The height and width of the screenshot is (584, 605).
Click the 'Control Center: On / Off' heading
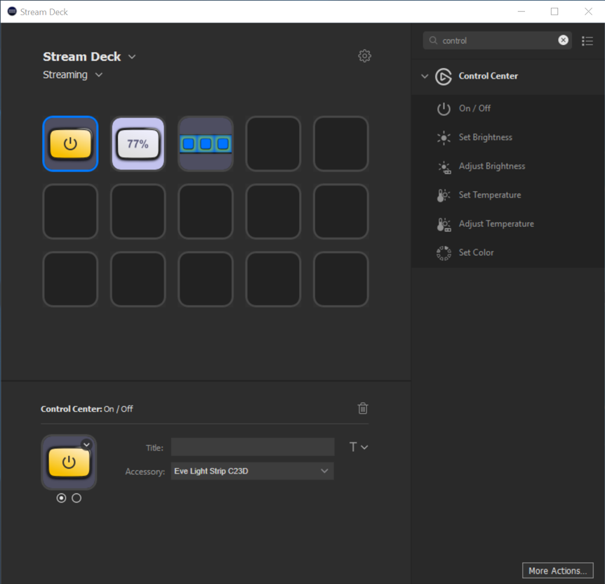coord(87,409)
